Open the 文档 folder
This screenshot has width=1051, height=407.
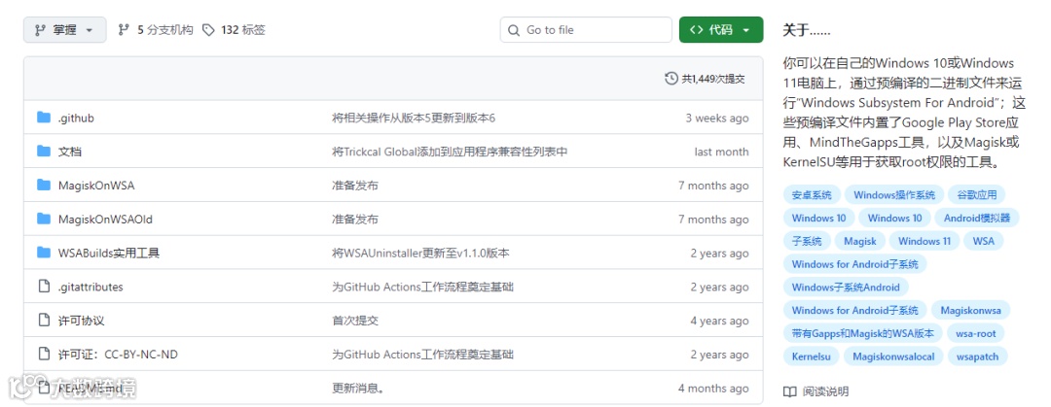pyautogui.click(x=70, y=152)
